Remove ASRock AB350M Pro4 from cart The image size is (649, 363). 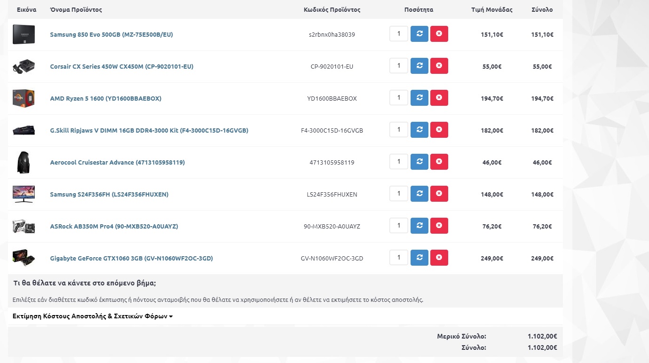pyautogui.click(x=439, y=226)
